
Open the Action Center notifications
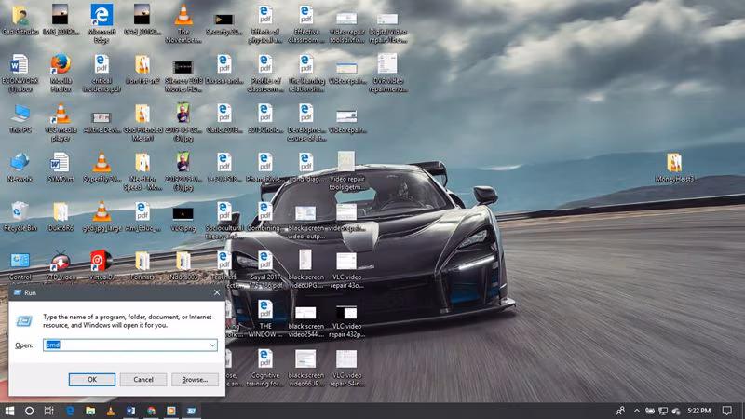tap(727, 411)
